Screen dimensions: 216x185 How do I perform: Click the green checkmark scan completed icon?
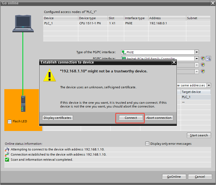click(x=7, y=160)
